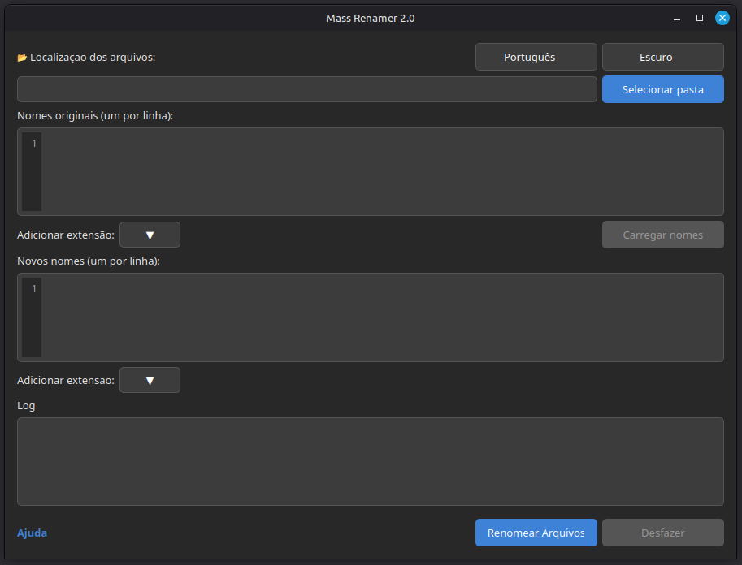Focus the folder location path field
The height and width of the screenshot is (565, 742).
306,89
